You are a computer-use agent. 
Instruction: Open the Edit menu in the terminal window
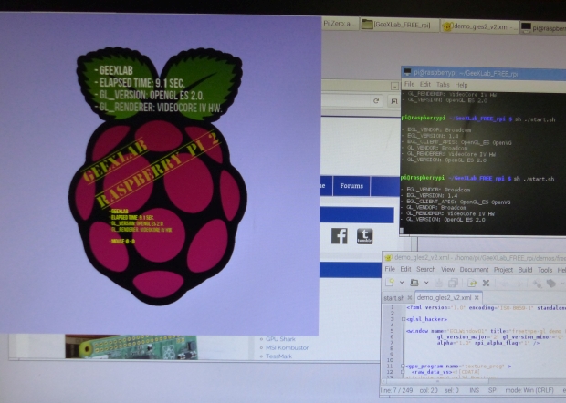(x=425, y=85)
